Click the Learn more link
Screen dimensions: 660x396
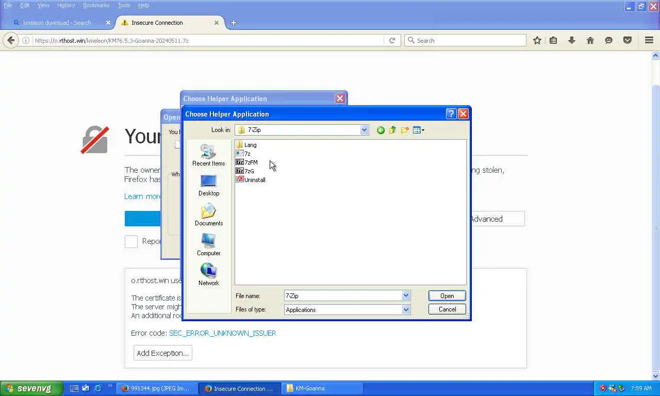click(x=143, y=196)
